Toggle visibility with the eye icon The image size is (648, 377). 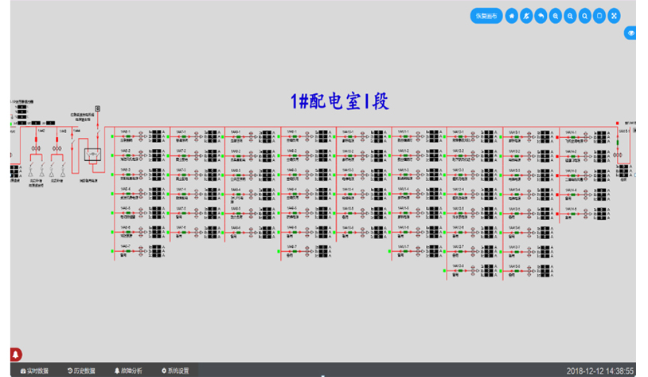click(630, 33)
